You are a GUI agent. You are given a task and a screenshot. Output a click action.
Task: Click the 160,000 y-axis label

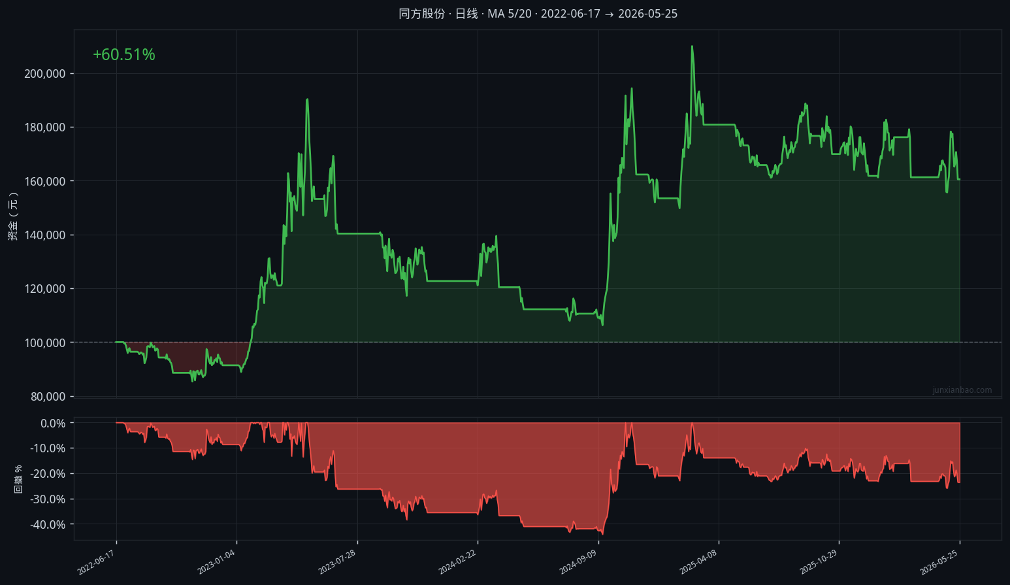[45, 181]
